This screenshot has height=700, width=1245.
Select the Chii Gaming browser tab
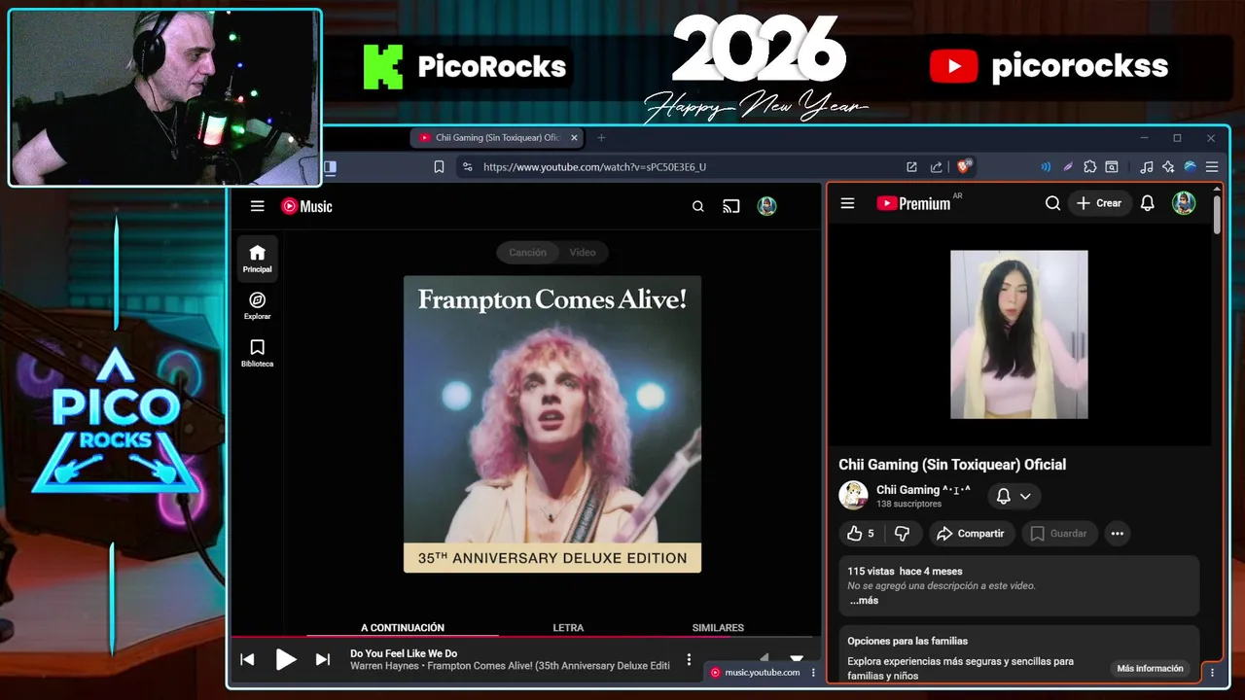498,138
